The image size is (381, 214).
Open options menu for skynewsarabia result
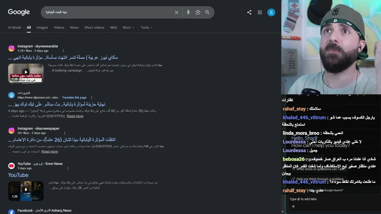point(63,51)
